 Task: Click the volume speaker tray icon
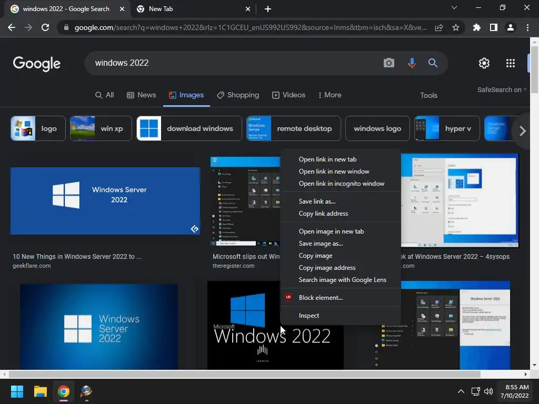[x=488, y=391]
